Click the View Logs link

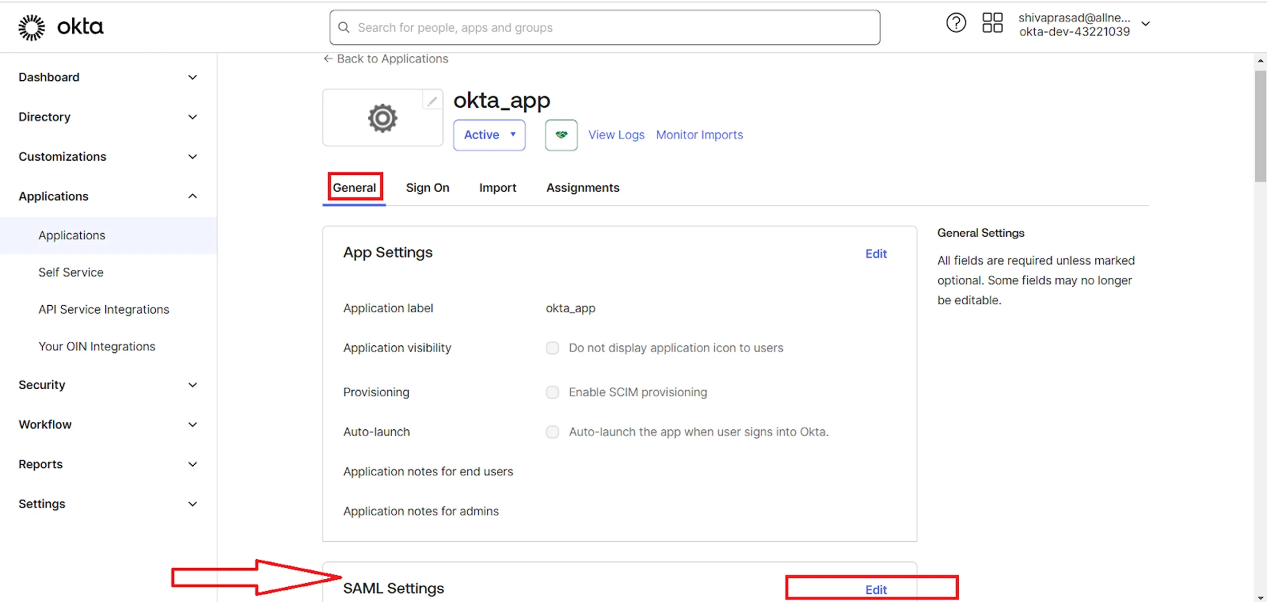click(x=616, y=135)
